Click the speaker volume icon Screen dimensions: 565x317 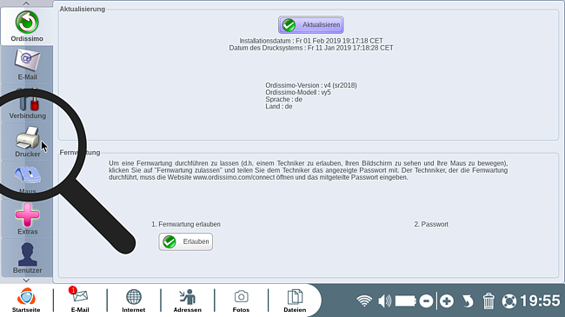(x=385, y=300)
